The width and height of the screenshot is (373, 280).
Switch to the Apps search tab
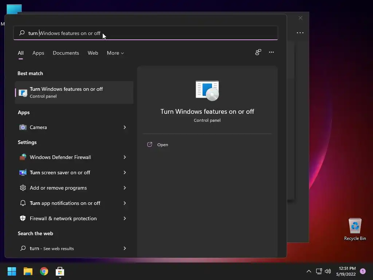[38, 53]
